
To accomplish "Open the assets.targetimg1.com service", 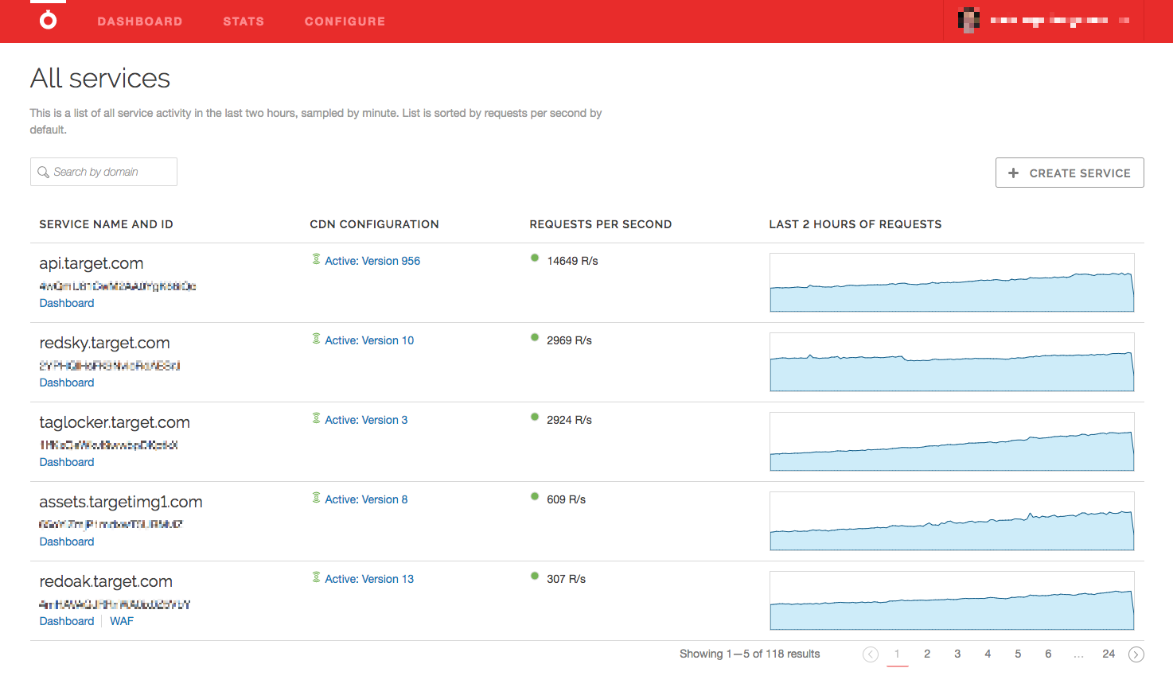I will (x=121, y=502).
